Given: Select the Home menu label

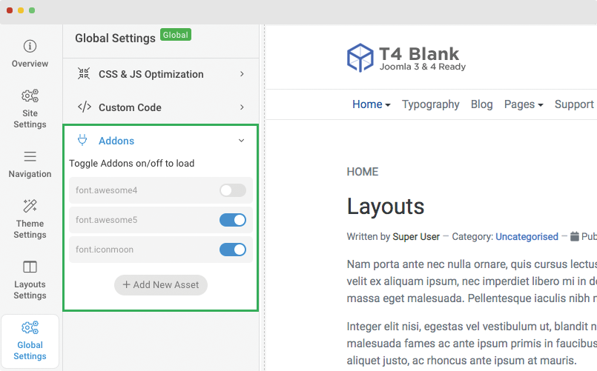Looking at the screenshot, I should (367, 104).
